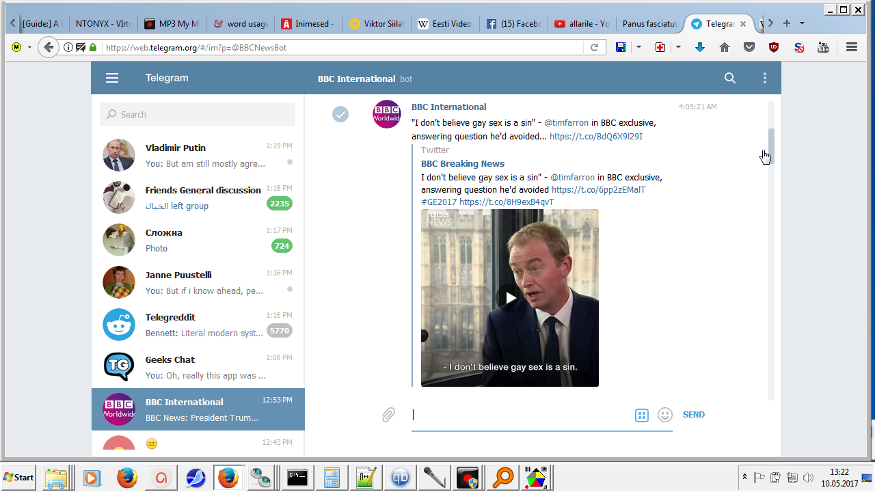Go back to the previous page
The height and width of the screenshot is (492, 875).
click(48, 47)
